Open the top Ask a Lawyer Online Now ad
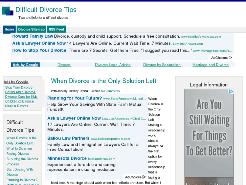 point(39,43)
